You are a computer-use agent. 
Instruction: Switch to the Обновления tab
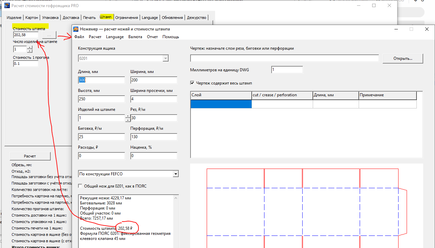coord(172,18)
